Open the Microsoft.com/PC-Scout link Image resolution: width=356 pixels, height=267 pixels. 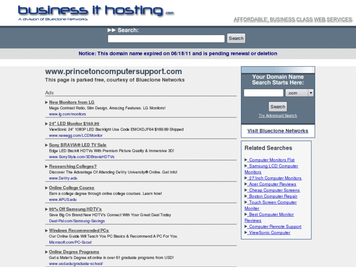click(x=71, y=242)
